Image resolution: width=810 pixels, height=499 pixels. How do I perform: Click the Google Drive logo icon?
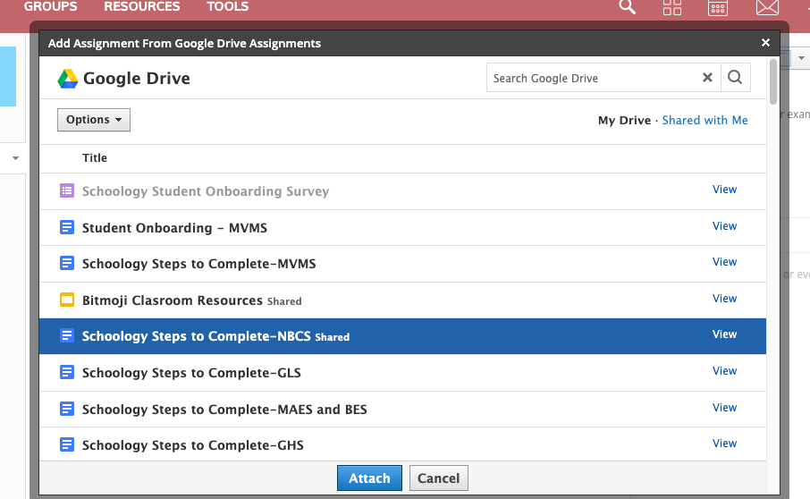68,79
